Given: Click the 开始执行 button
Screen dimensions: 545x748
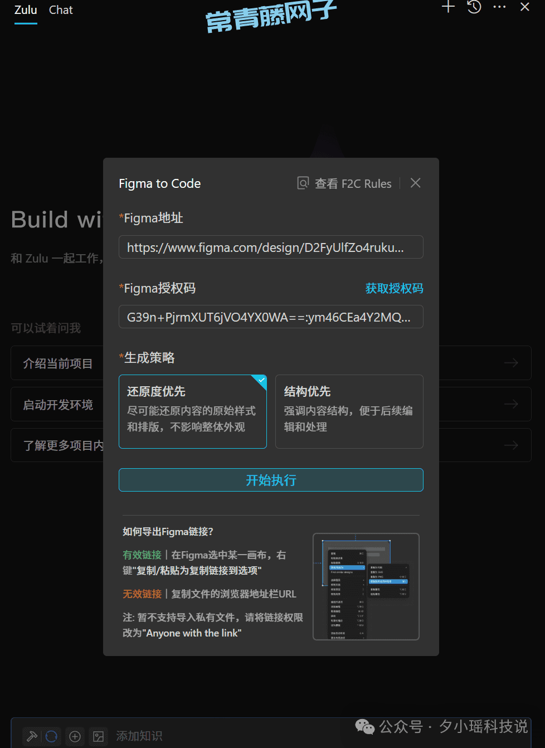Looking at the screenshot, I should [x=271, y=480].
